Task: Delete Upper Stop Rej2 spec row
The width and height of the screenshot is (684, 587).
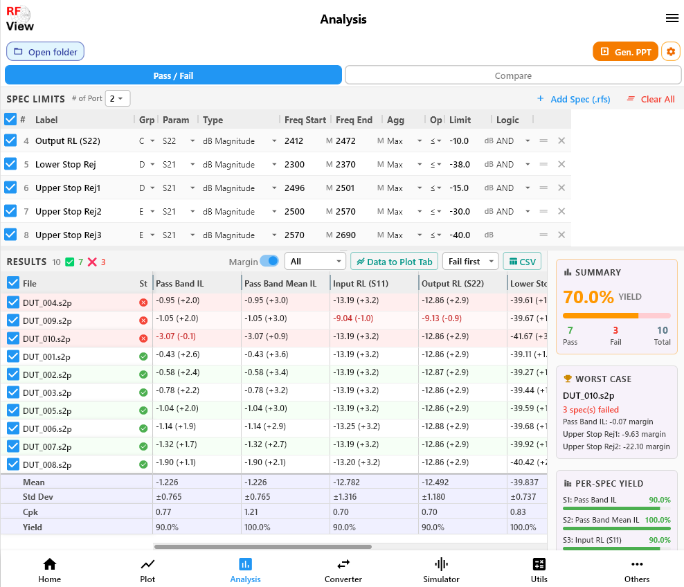Action: pyautogui.click(x=561, y=211)
